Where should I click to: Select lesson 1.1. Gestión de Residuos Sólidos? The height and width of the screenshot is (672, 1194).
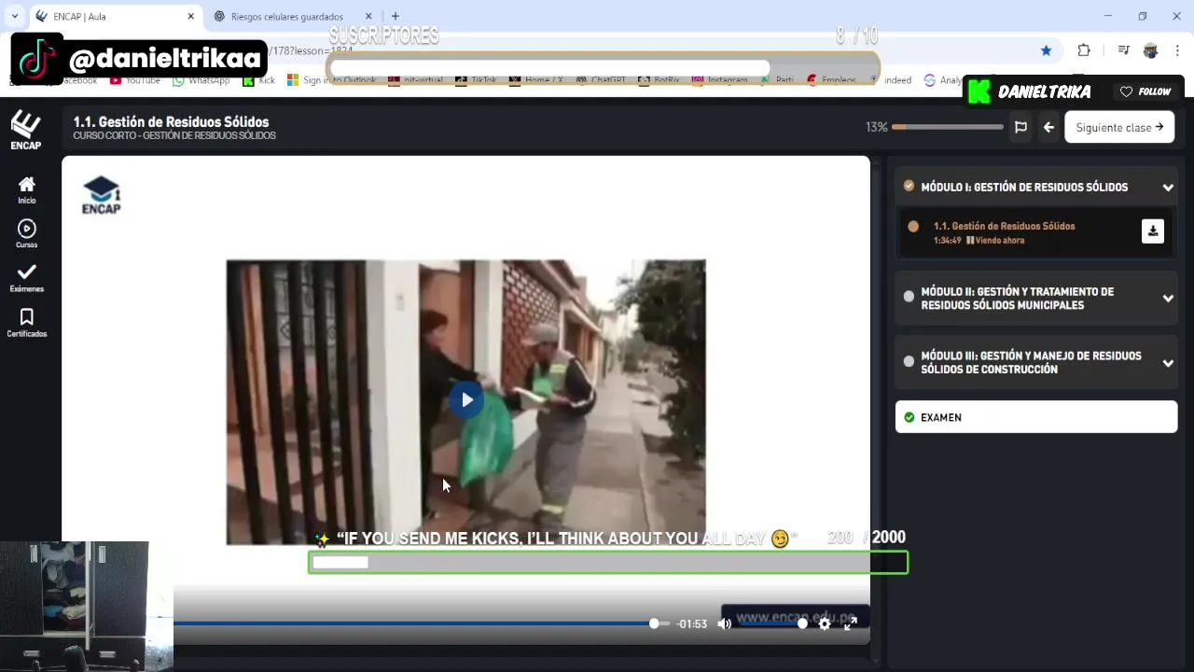coord(1004,226)
